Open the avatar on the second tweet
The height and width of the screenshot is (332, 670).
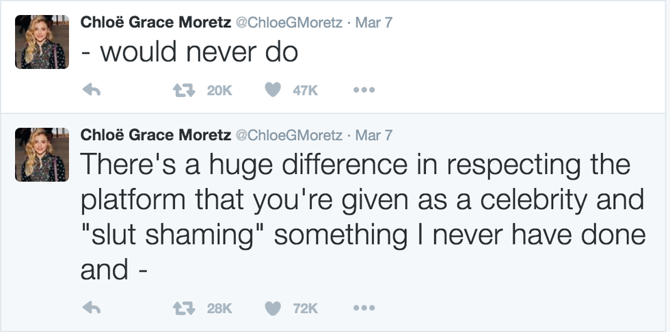point(40,155)
